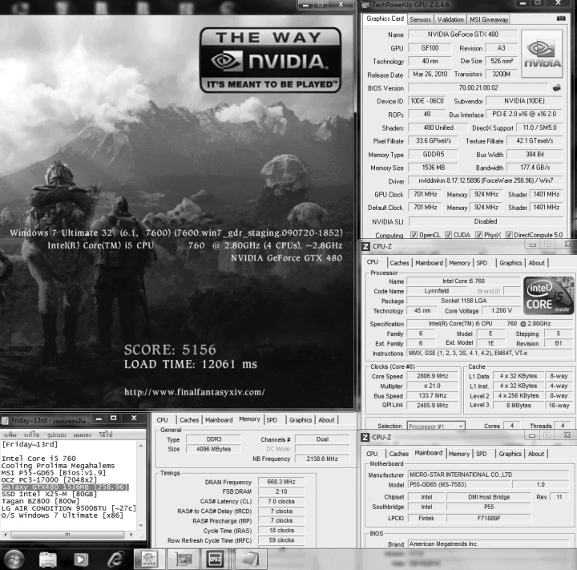Viewport: 577px width, 570px height.
Task: Click the NVIDIA SLI Disabled field in GPU-Z
Action: click(486, 221)
